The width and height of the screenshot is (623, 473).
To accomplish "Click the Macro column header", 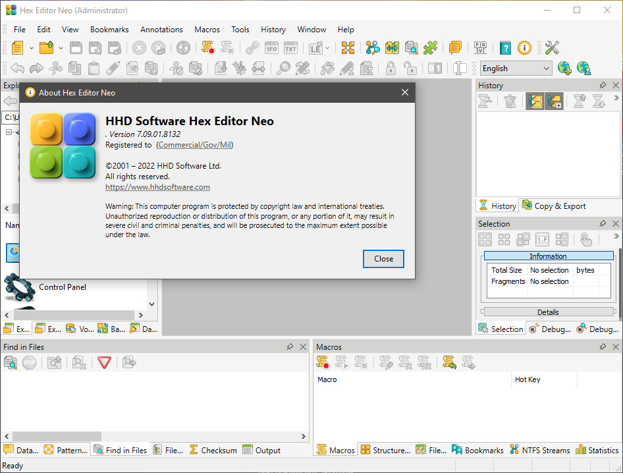I will pos(412,379).
